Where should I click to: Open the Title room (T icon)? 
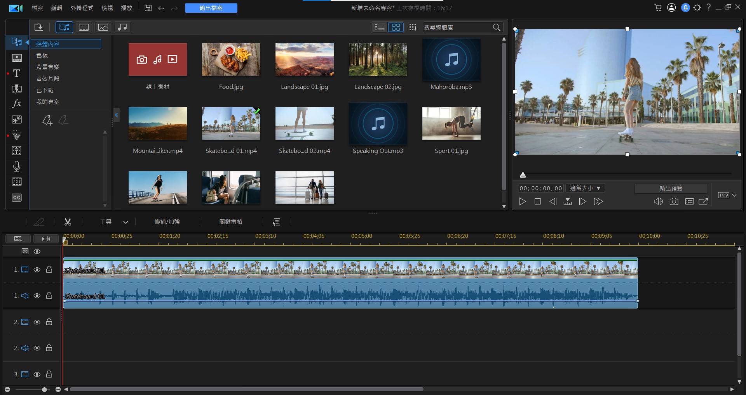tap(17, 73)
